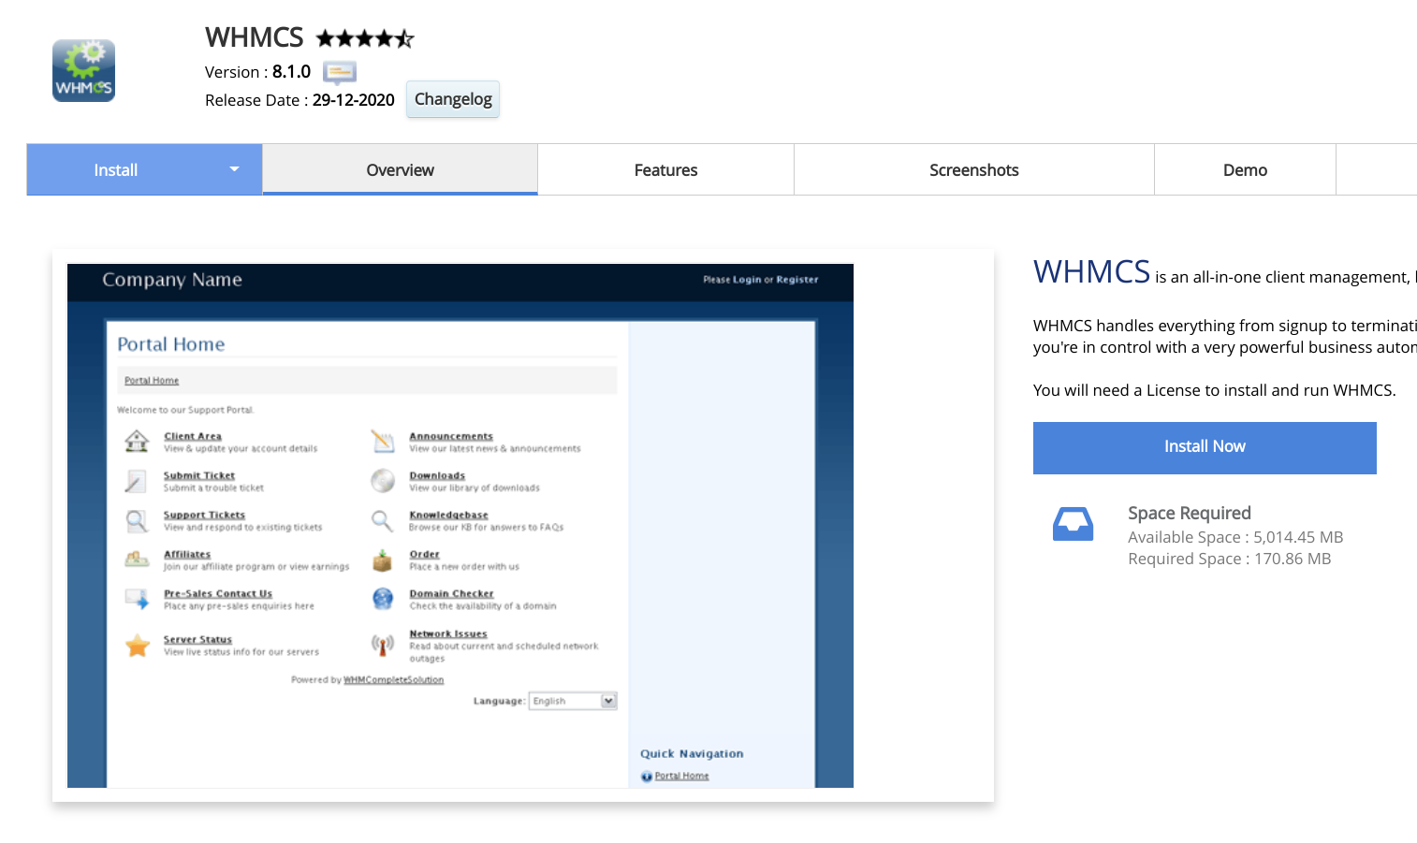
Task: Click the version notes speech bubble icon
Action: pyautogui.click(x=339, y=72)
